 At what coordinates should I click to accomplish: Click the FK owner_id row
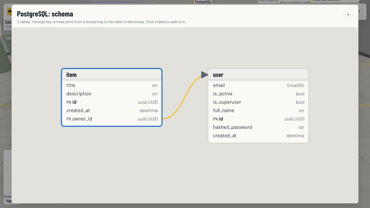[112, 119]
